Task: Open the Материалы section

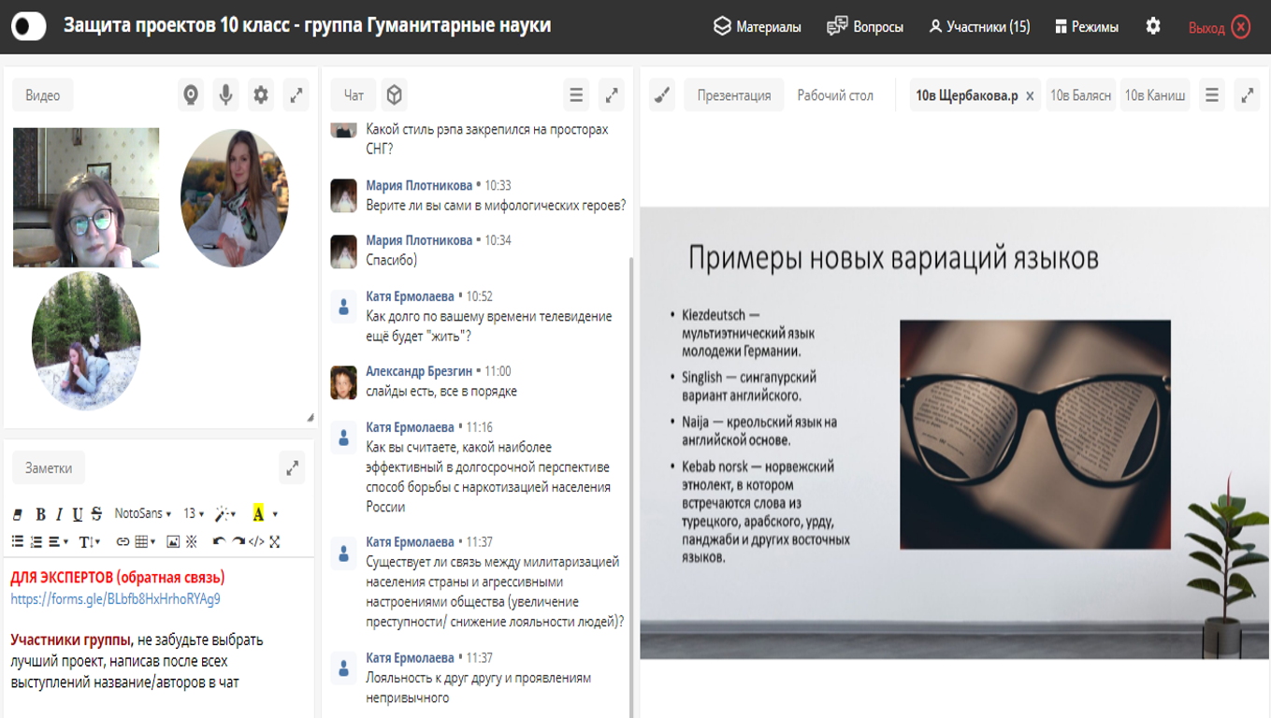Action: click(x=758, y=27)
